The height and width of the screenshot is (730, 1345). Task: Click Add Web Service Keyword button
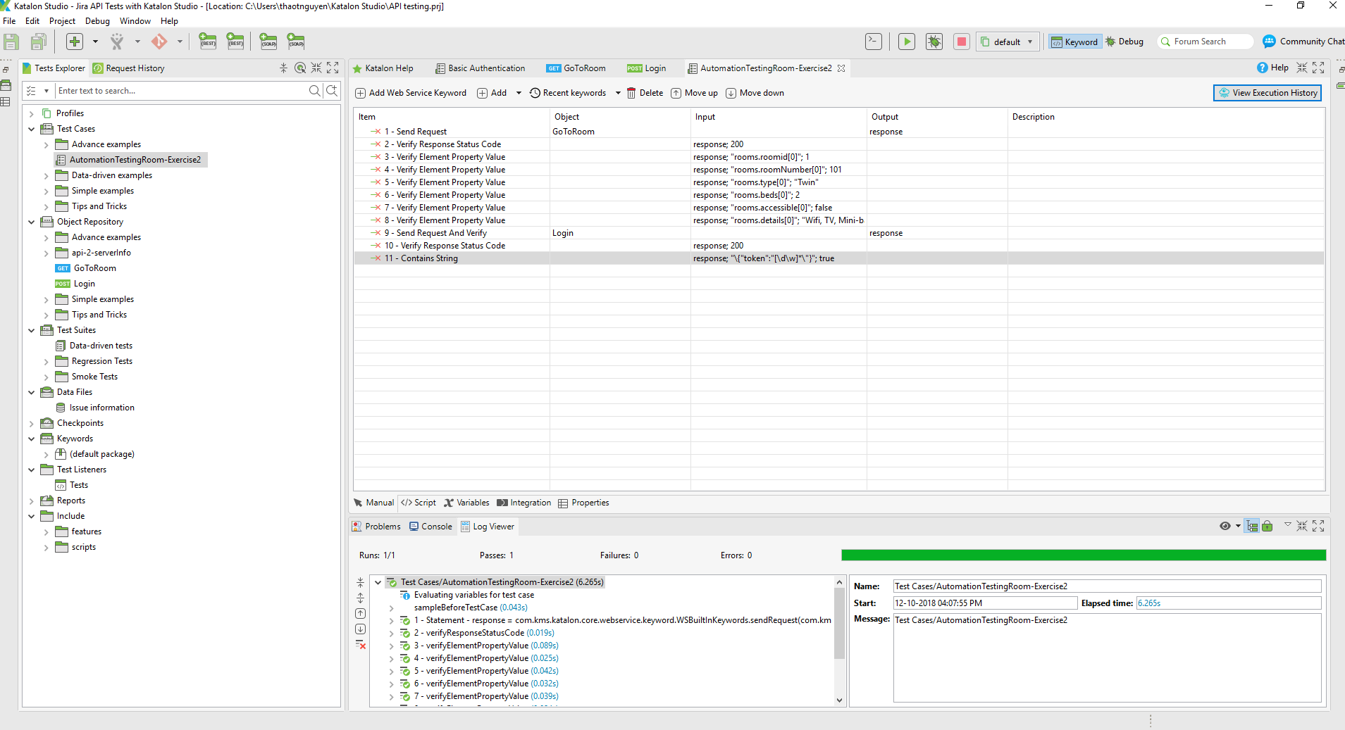click(x=411, y=93)
